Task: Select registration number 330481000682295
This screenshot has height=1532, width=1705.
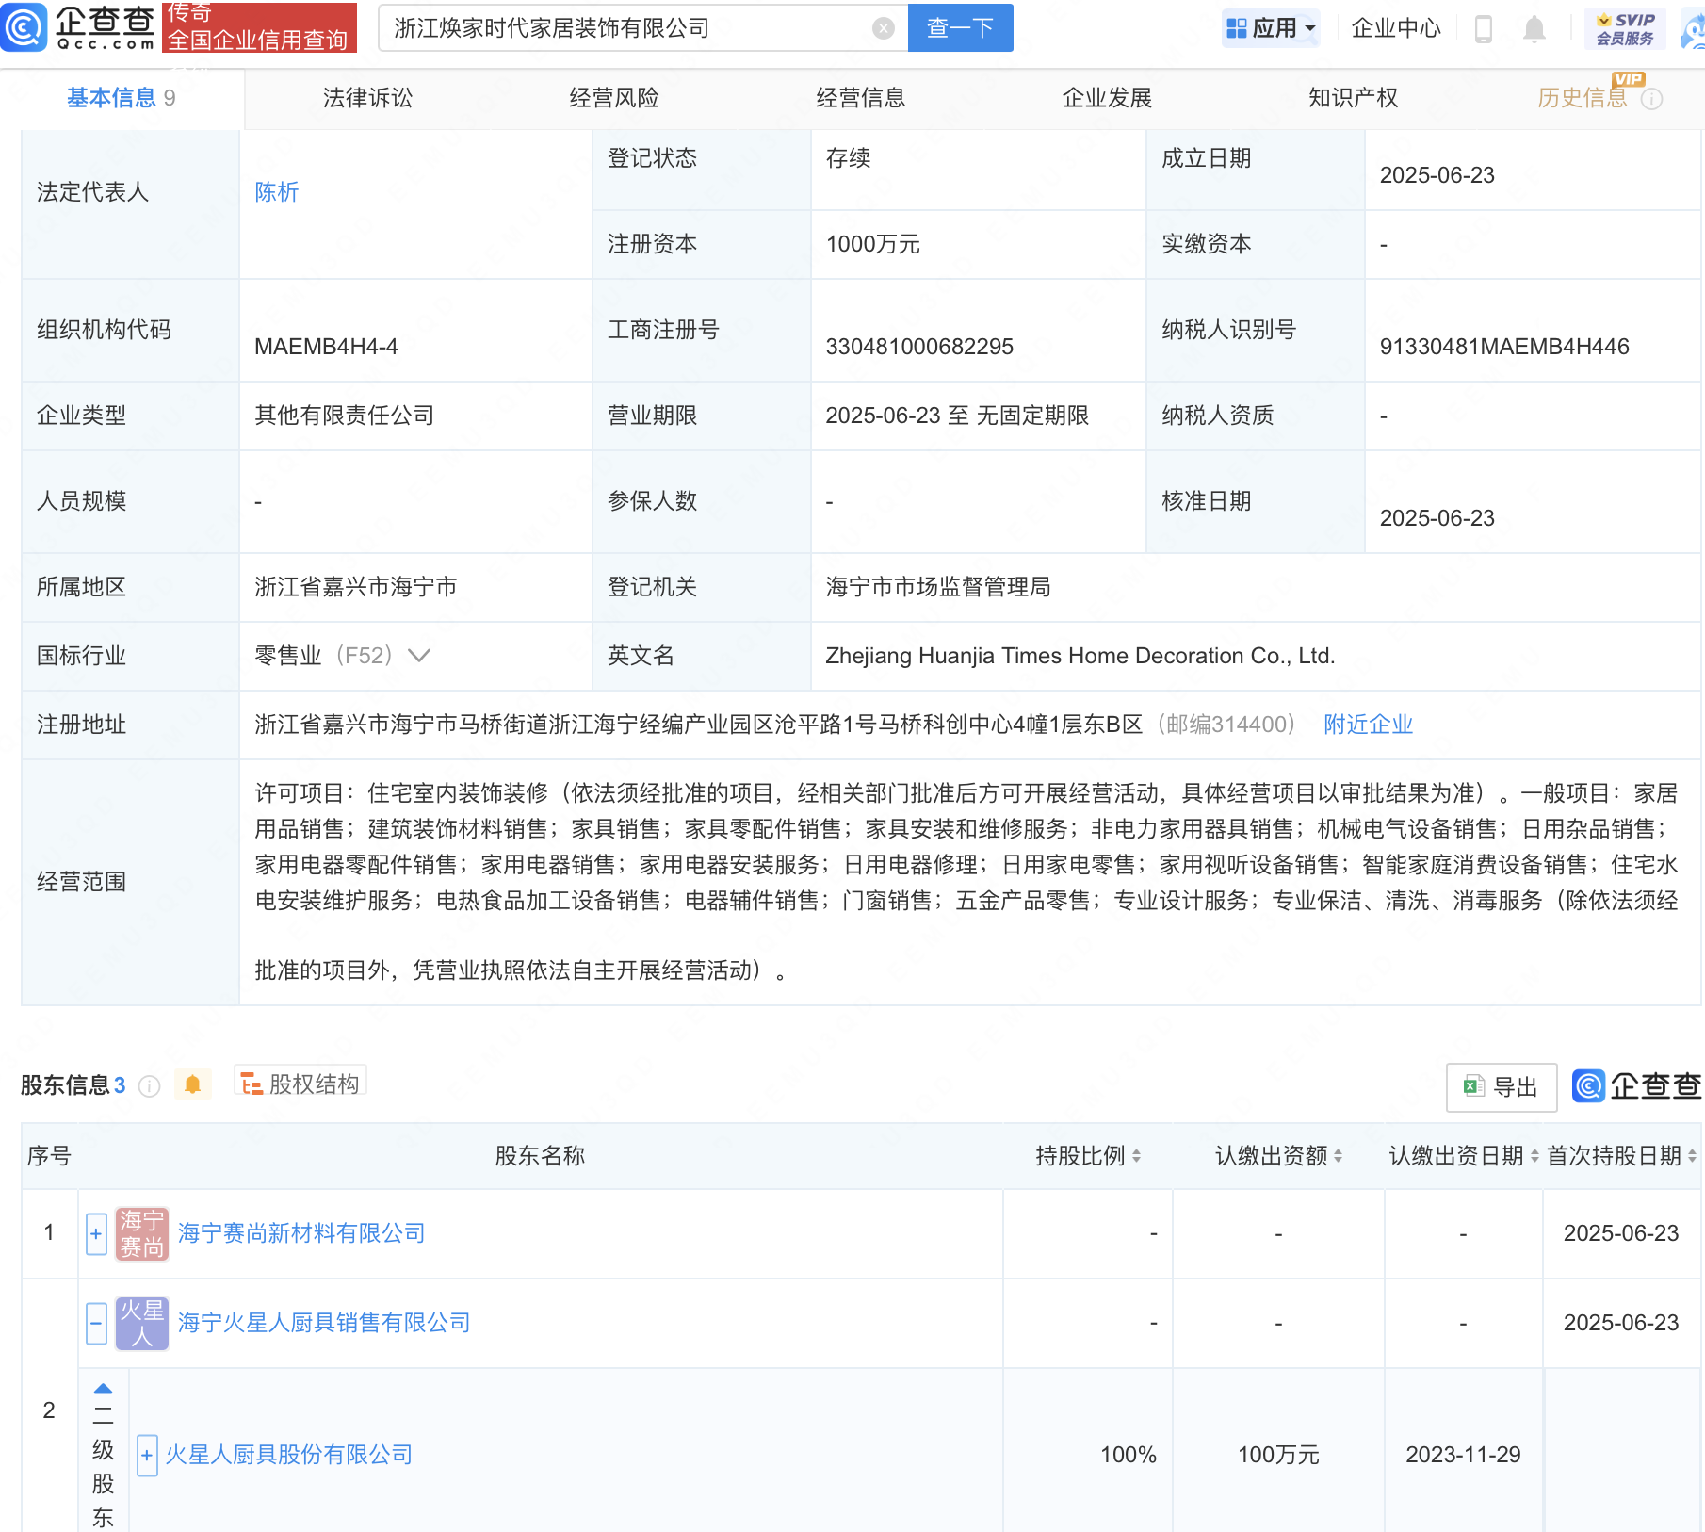Action: [919, 347]
